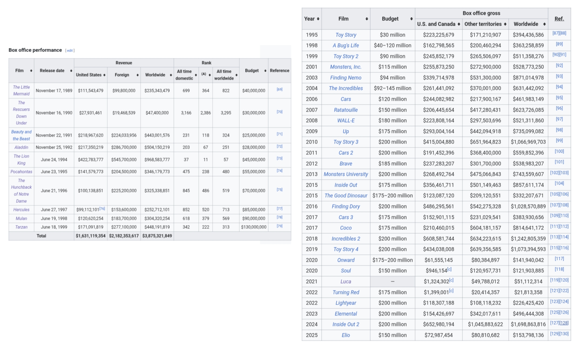Follow the Turning Red link
Screen dimensions: 578x348
(x=346, y=292)
